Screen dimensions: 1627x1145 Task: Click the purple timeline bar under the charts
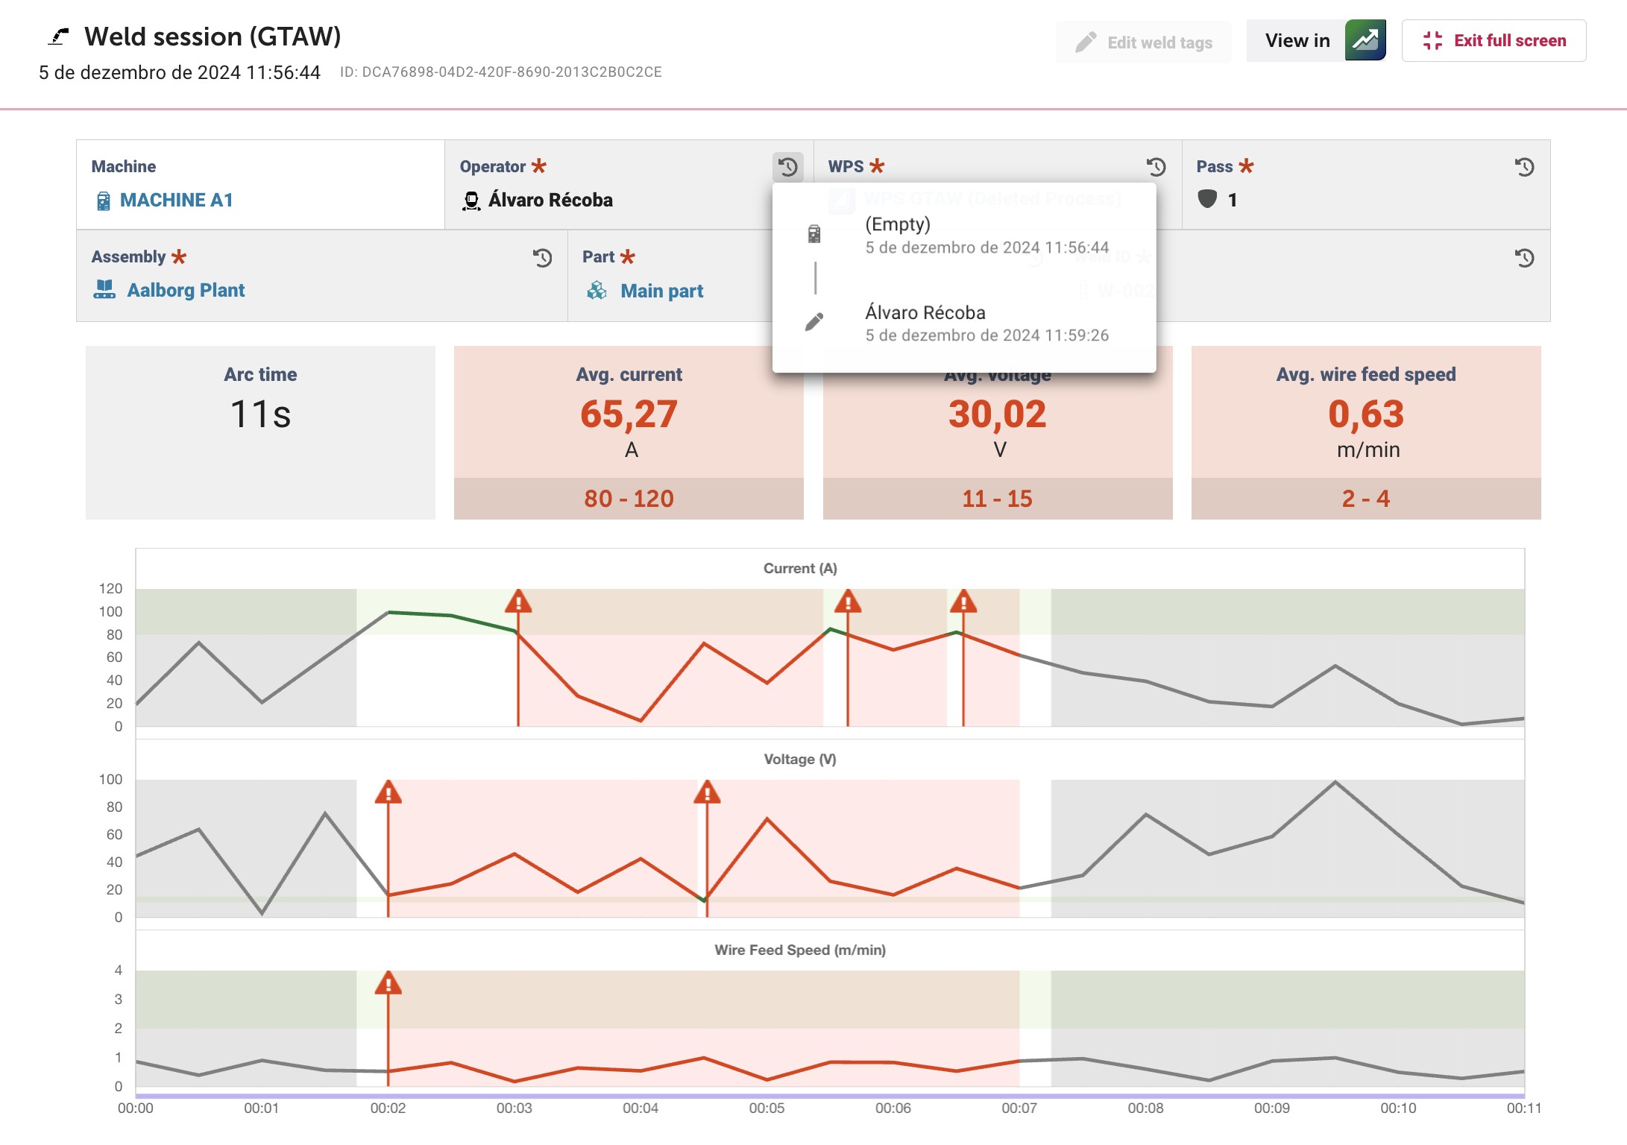click(x=830, y=1096)
